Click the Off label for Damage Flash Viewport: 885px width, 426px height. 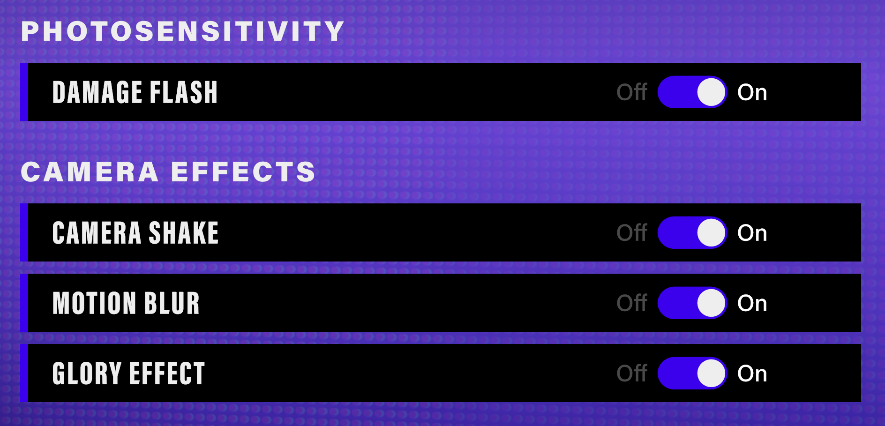click(631, 92)
